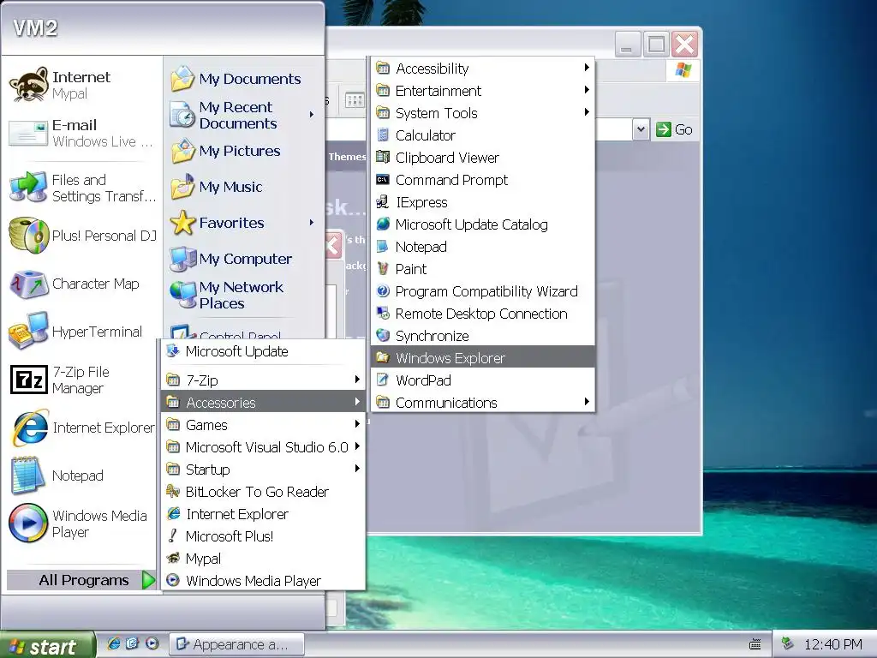Image resolution: width=877 pixels, height=658 pixels.
Task: Expand System Tools submenu
Action: pos(482,113)
